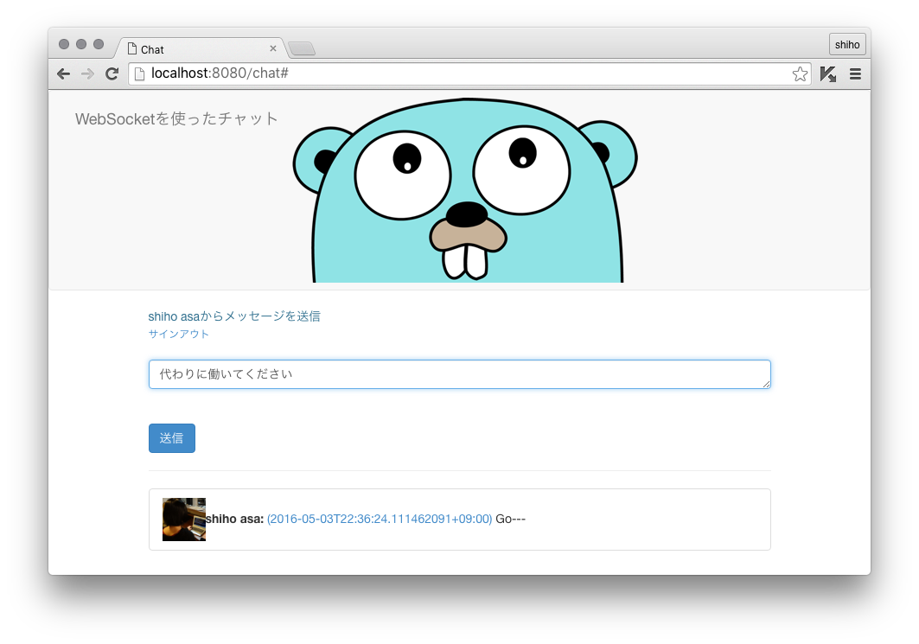Reload the chat page
Viewport: 919px width, 644px height.
[x=112, y=73]
